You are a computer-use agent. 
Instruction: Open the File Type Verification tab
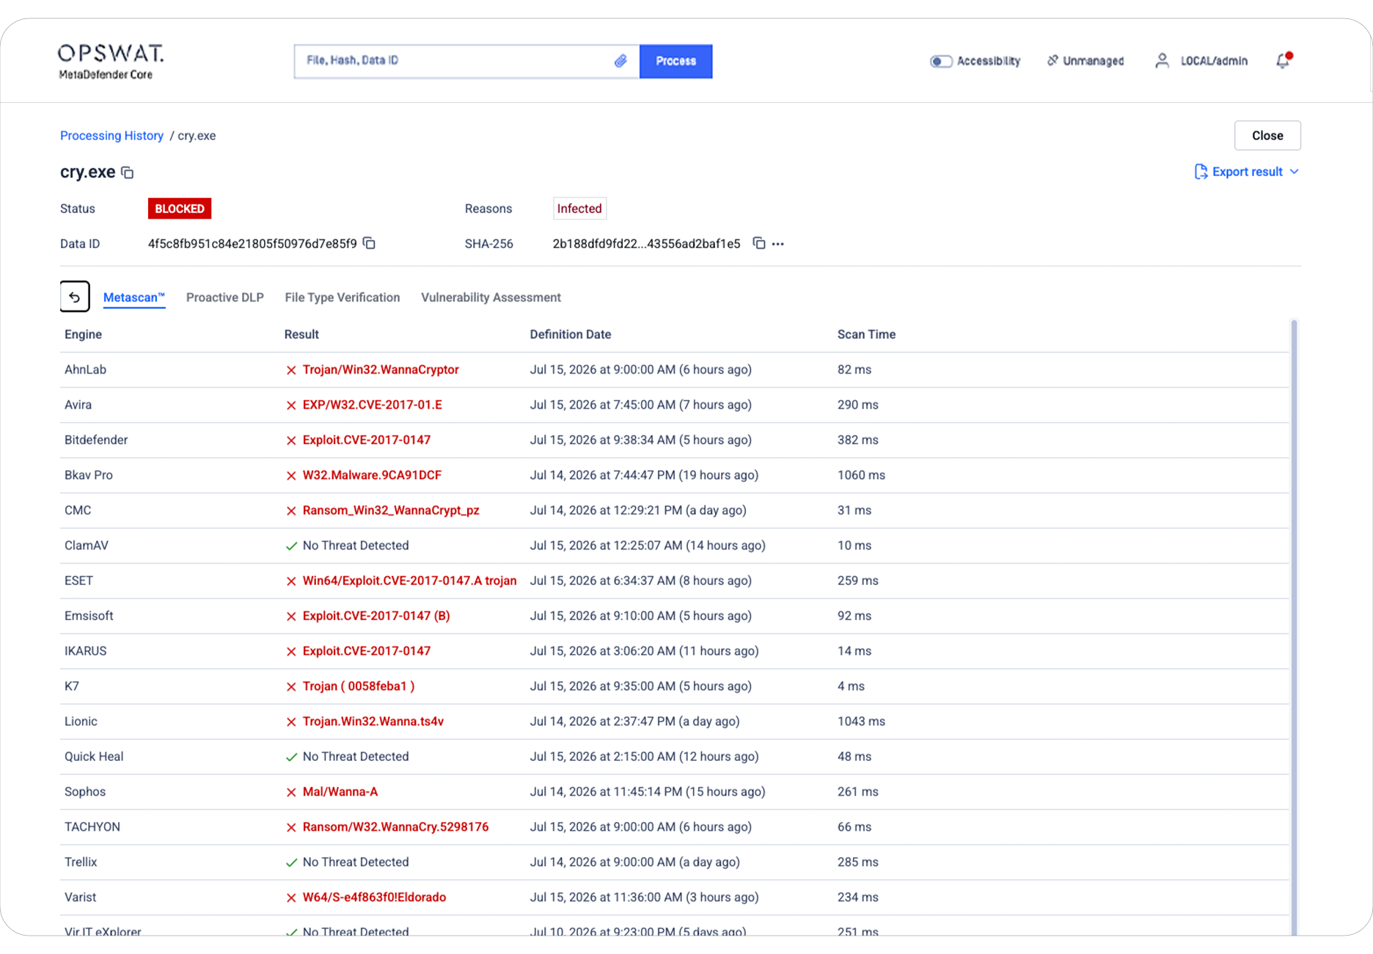343,297
